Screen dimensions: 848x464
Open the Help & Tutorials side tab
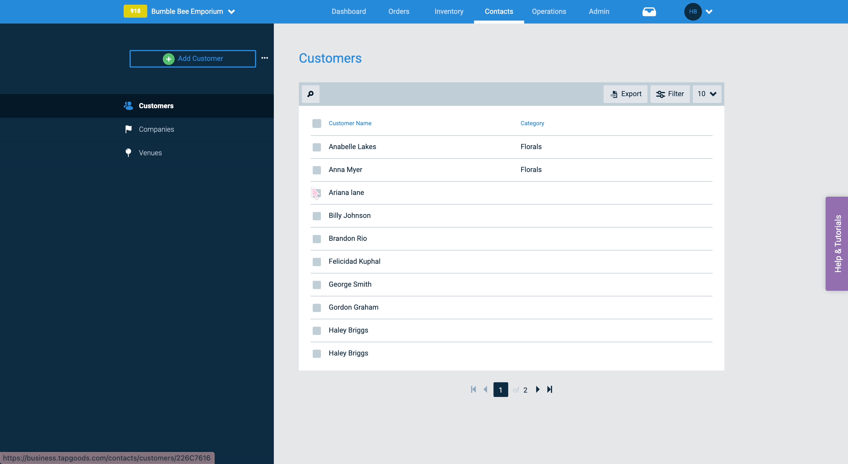837,243
